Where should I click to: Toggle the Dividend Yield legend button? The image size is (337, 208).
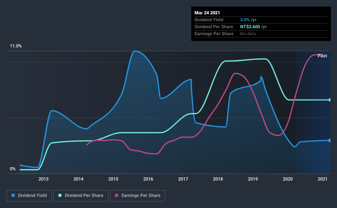click(x=29, y=196)
